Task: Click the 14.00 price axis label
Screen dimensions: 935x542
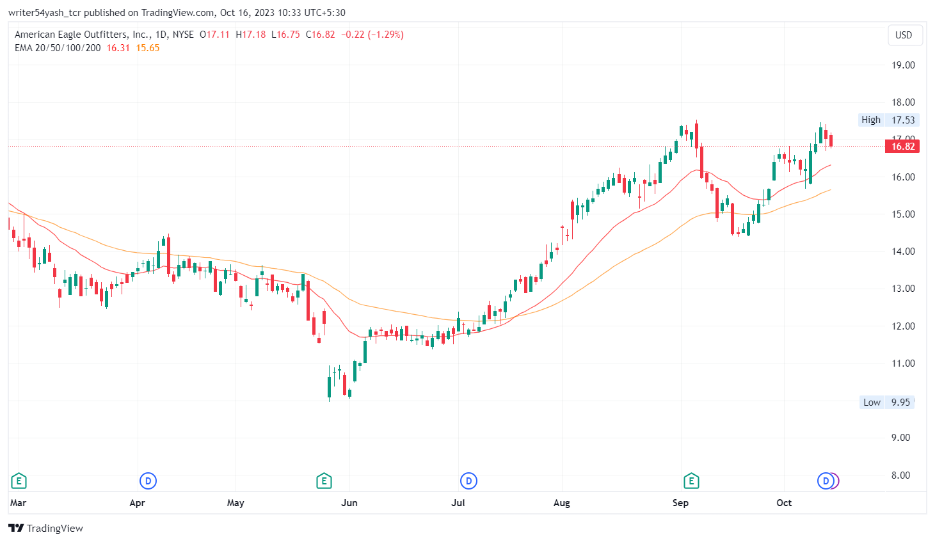Action: coord(903,251)
